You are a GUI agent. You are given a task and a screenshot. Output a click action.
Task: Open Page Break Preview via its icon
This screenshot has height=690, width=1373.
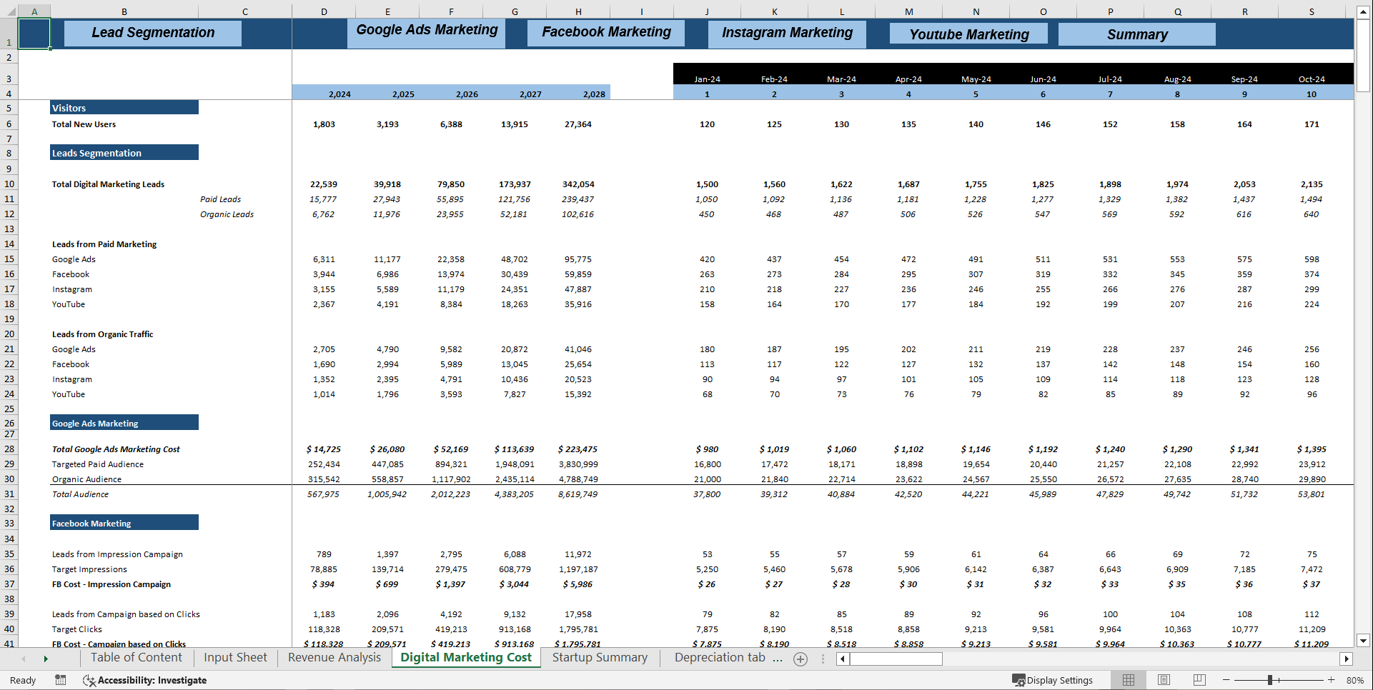point(1199,679)
